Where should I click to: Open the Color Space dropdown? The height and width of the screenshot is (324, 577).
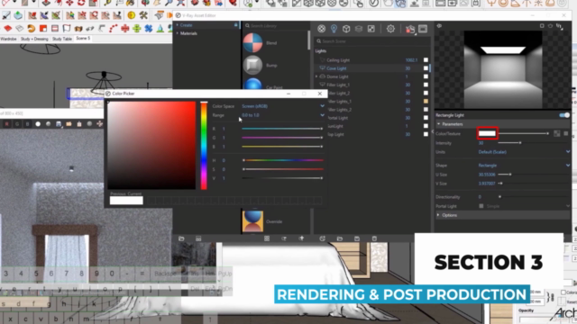tap(282, 106)
